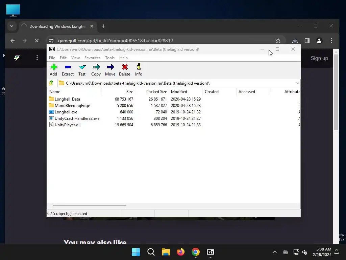The height and width of the screenshot is (260, 346).
Task: Go up one folder level in 7-Zip
Action: click(51, 83)
